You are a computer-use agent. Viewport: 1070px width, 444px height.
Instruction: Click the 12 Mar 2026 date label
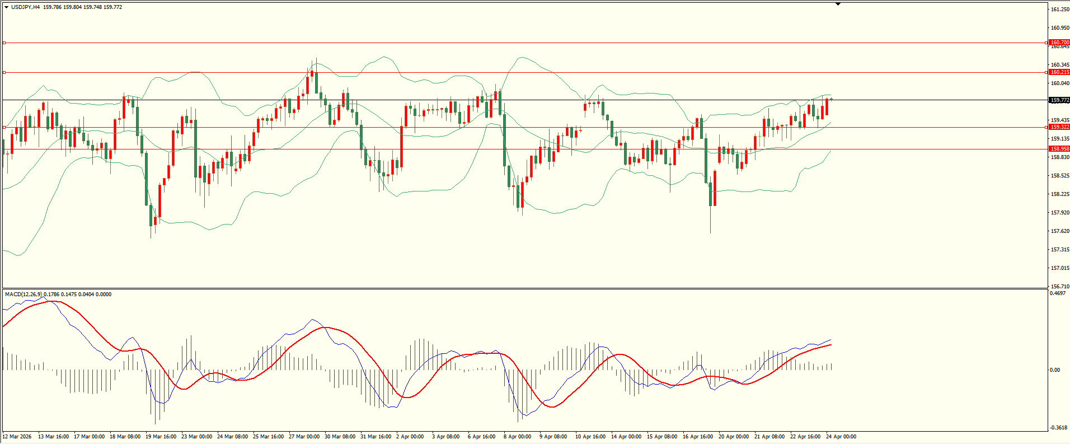pos(17,437)
